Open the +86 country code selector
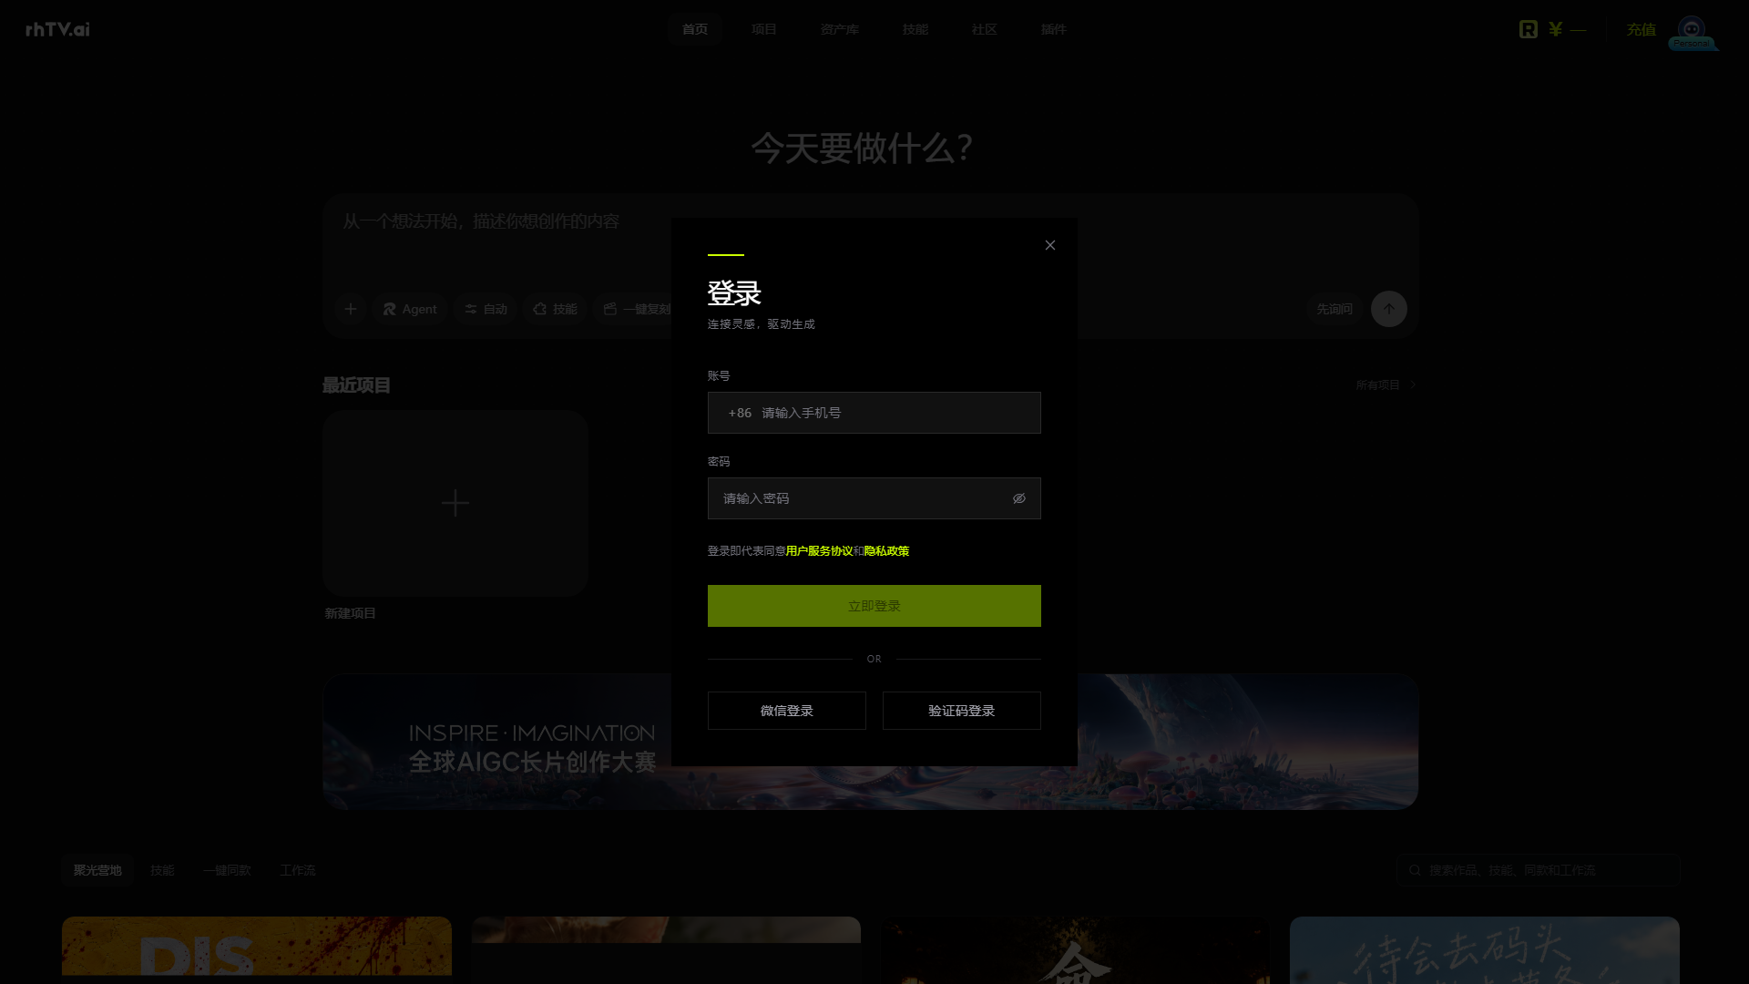 tap(740, 413)
